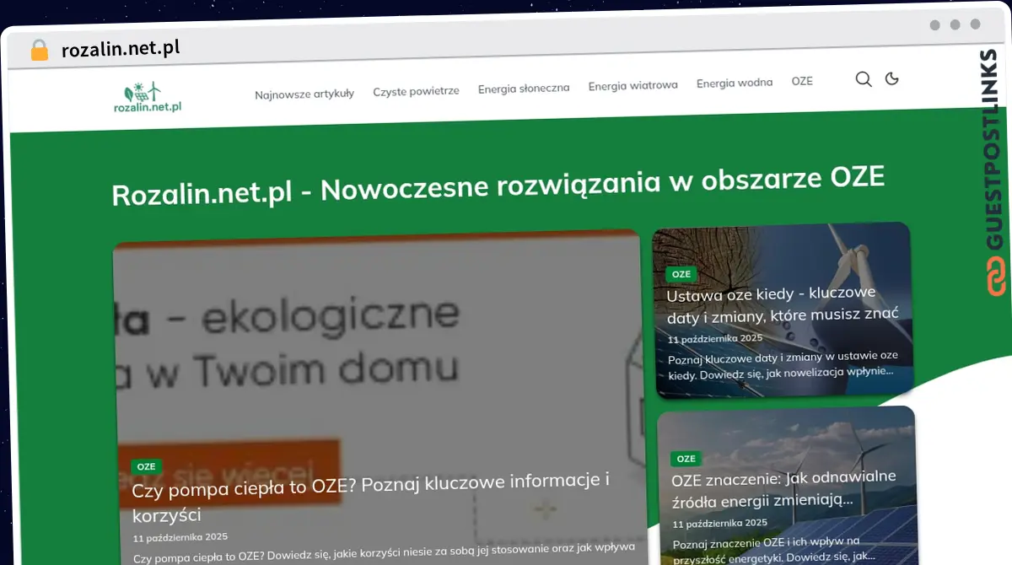Open Energia wiatrowa menu item
The width and height of the screenshot is (1012, 565).
[632, 85]
